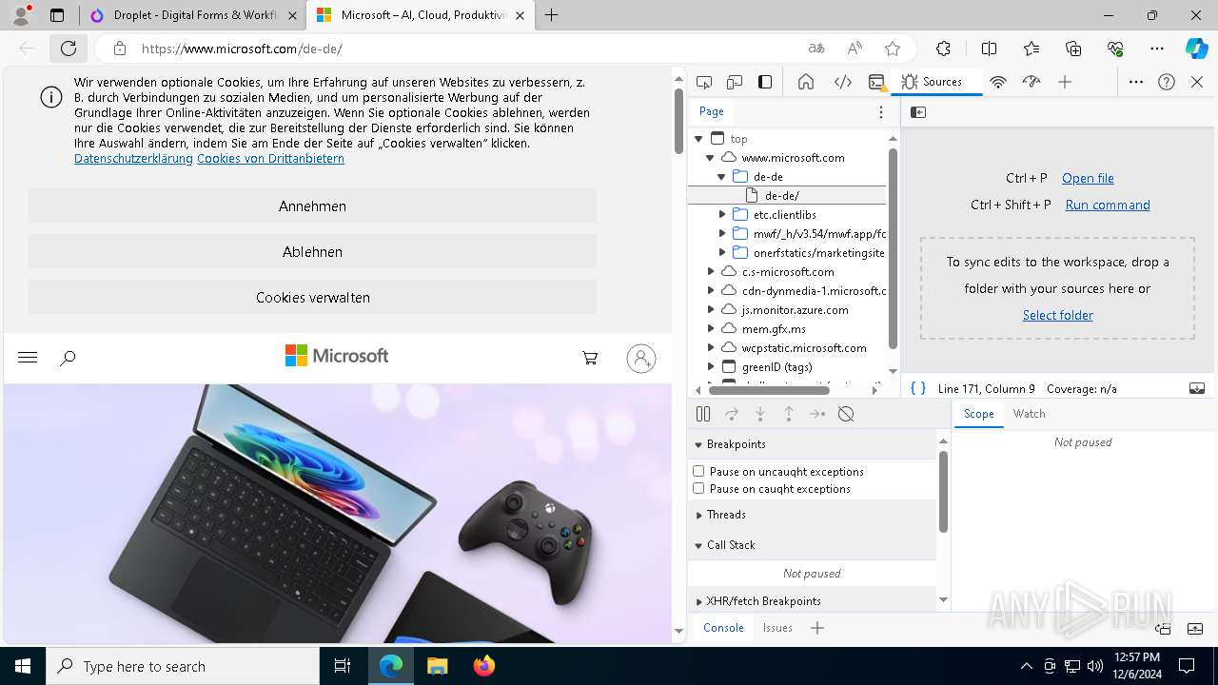Switch to the Scope tab
The width and height of the screenshot is (1218, 685).
pyautogui.click(x=978, y=414)
